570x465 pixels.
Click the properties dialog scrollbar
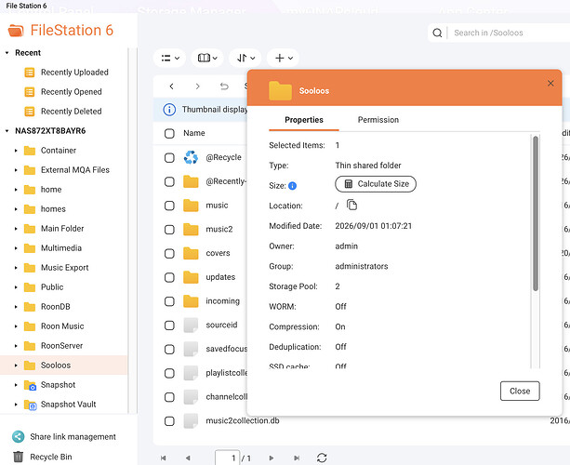(x=535, y=214)
